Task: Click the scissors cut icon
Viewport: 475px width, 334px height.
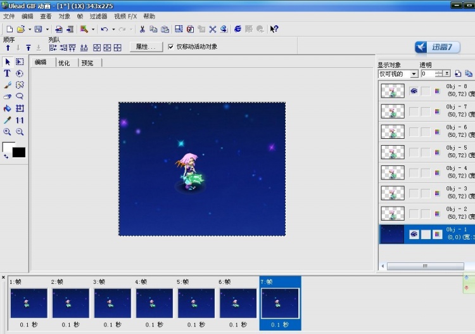Action: coord(142,29)
